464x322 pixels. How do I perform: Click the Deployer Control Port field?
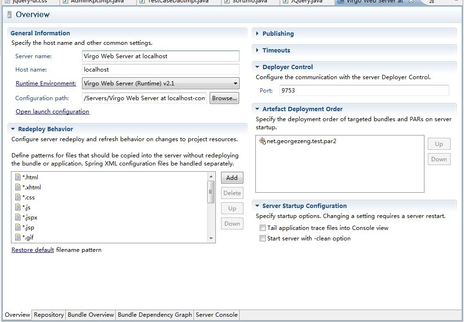[x=364, y=90]
